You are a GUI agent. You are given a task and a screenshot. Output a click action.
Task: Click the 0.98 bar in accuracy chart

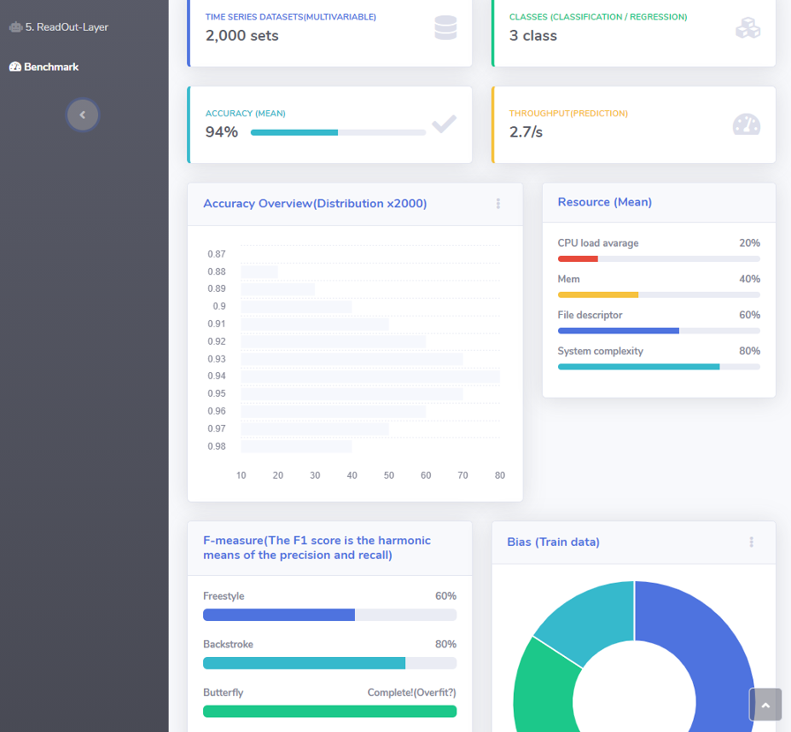(x=297, y=446)
